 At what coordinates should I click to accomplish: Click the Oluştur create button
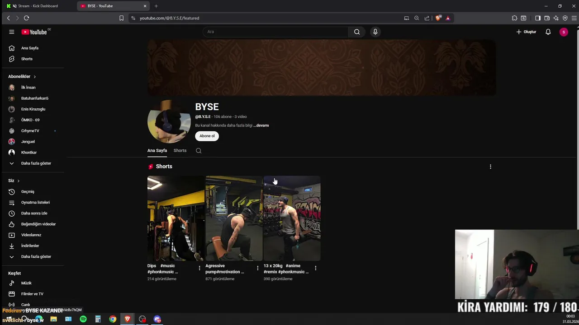coord(527,32)
